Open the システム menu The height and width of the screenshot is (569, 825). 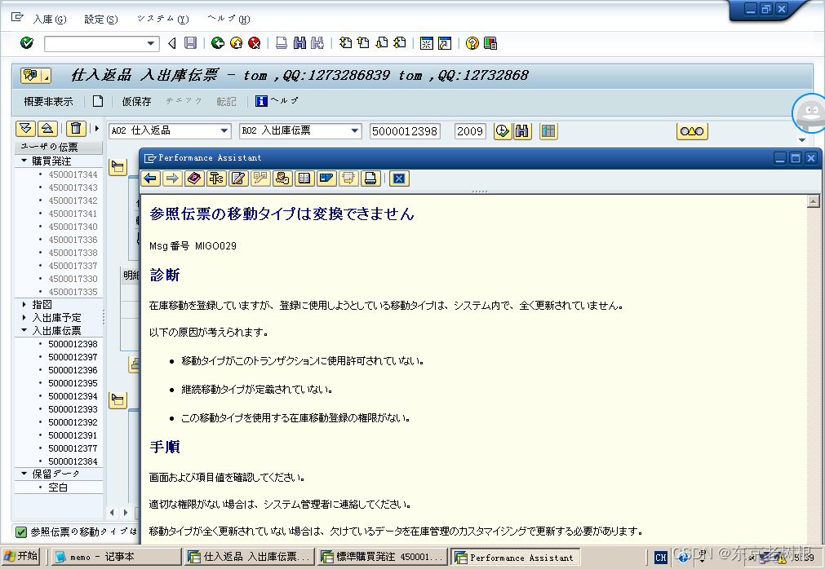[162, 19]
